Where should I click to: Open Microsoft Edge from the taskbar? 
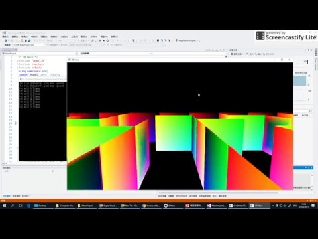click(x=28, y=206)
